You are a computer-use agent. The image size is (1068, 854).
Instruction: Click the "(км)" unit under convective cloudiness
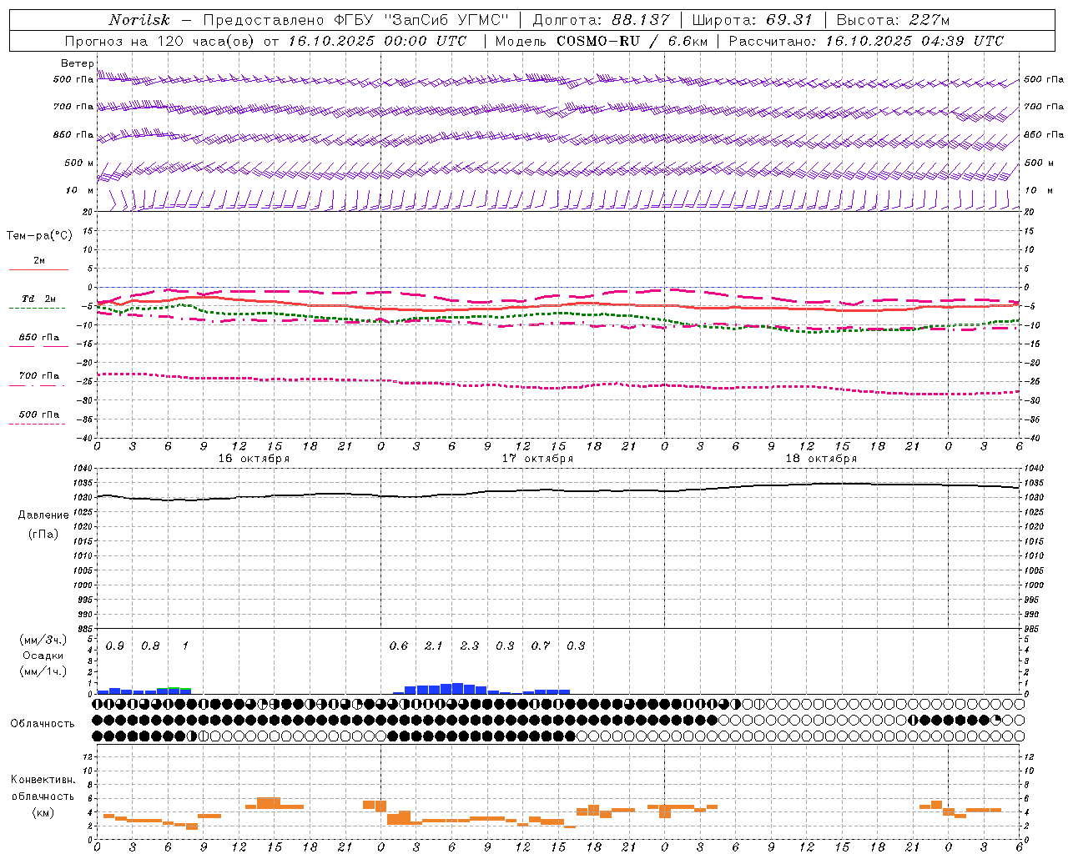(x=43, y=811)
